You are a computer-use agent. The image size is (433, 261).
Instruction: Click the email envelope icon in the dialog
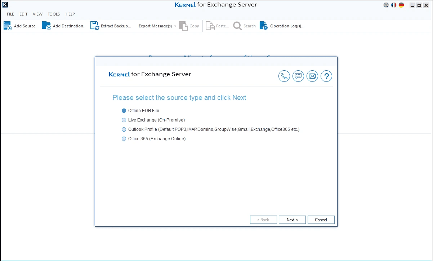coord(312,76)
